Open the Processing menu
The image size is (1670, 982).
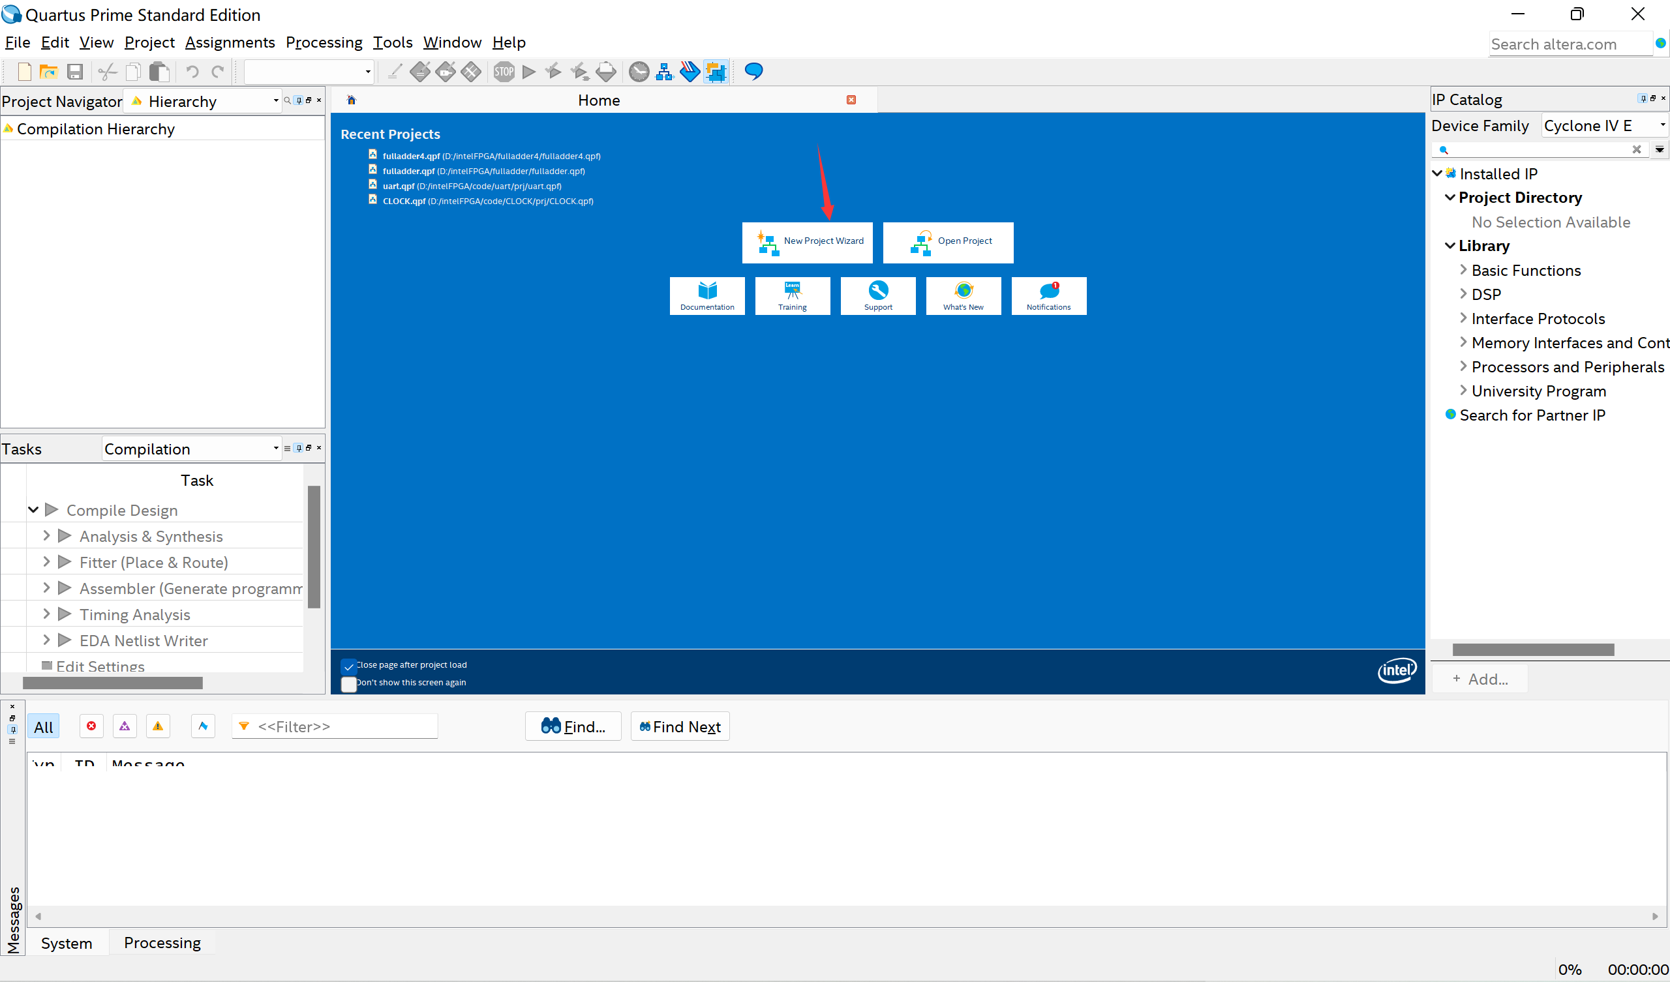tap(324, 42)
